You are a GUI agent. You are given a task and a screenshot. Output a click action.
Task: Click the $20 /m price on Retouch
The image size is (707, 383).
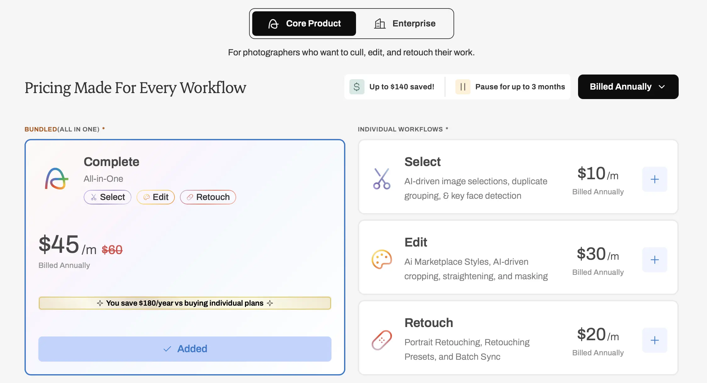point(598,335)
